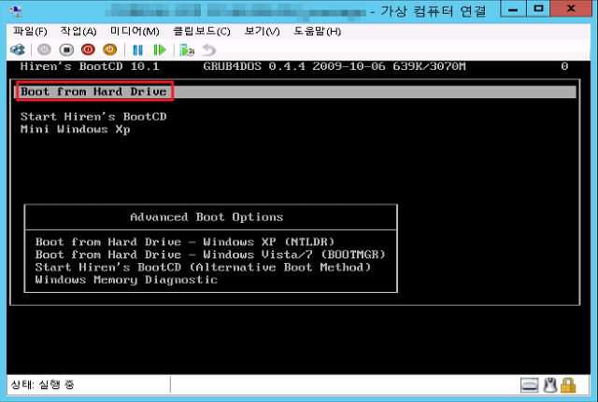Select Boot from Hard Drive entry
598x402 pixels.
pos(295,91)
